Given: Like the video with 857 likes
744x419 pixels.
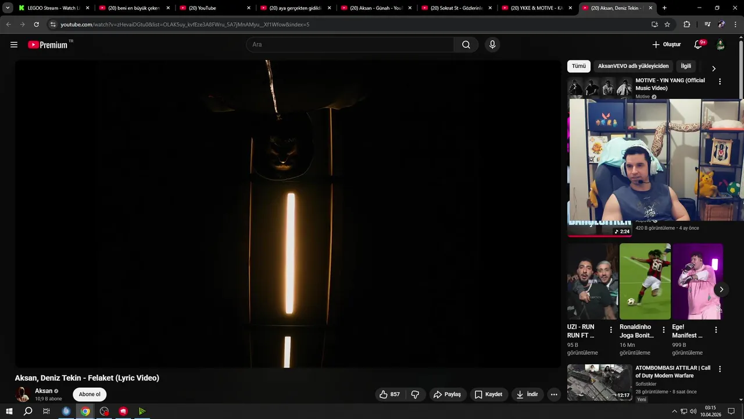Looking at the screenshot, I should tap(389, 395).
